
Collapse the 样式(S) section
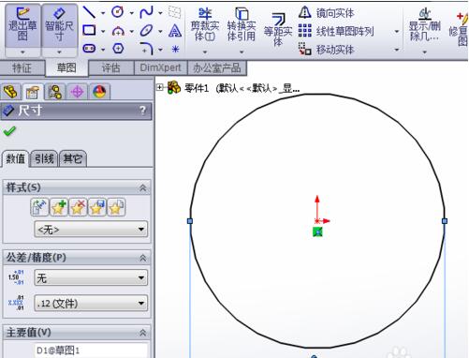(142, 187)
